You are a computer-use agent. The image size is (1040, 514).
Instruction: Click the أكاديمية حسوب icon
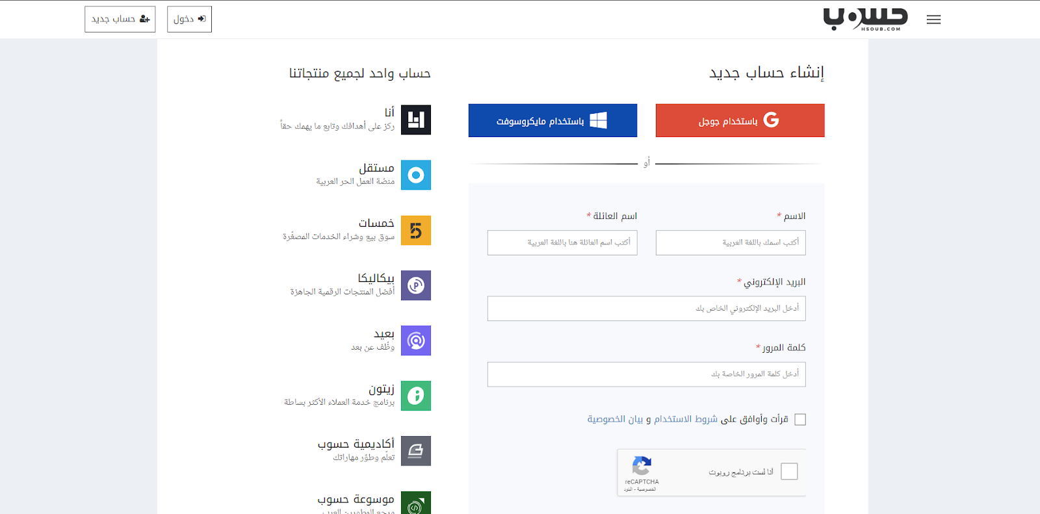pyautogui.click(x=416, y=451)
